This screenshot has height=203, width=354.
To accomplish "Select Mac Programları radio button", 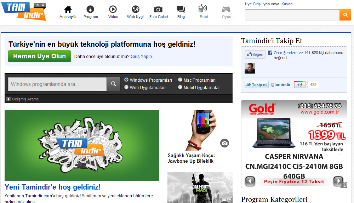I will (180, 80).
